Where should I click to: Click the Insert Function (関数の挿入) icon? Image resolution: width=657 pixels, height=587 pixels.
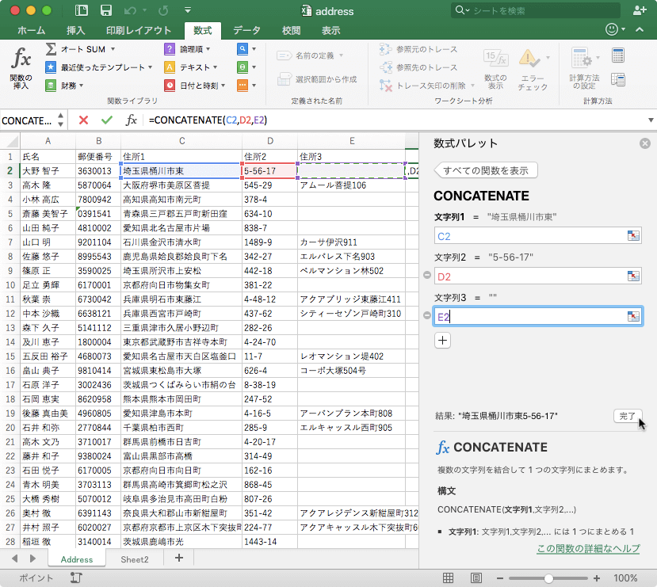(21, 67)
